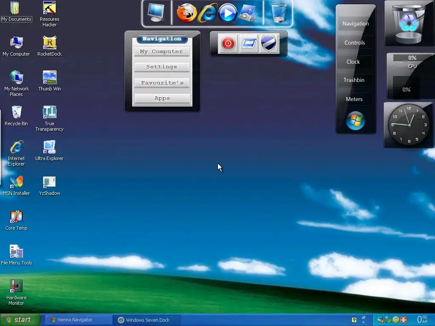Expand the taskbar toolbar dropdown arrow
435x326 pixels.
pos(364,323)
